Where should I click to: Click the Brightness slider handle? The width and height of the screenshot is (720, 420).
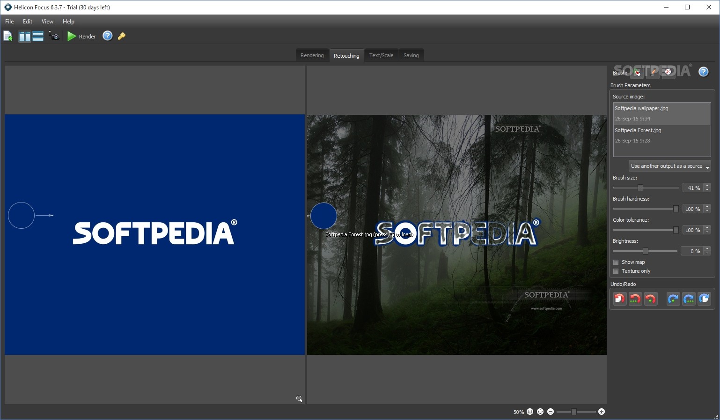(645, 251)
